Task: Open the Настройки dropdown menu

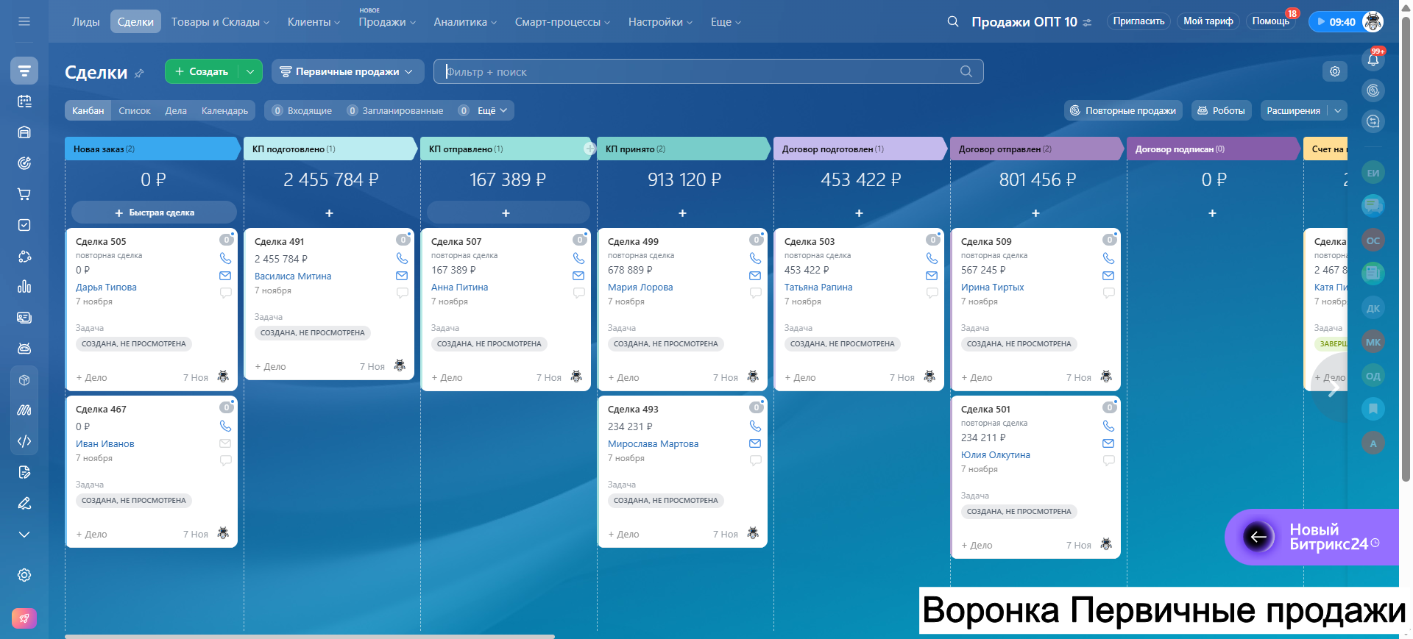Action: pos(660,22)
